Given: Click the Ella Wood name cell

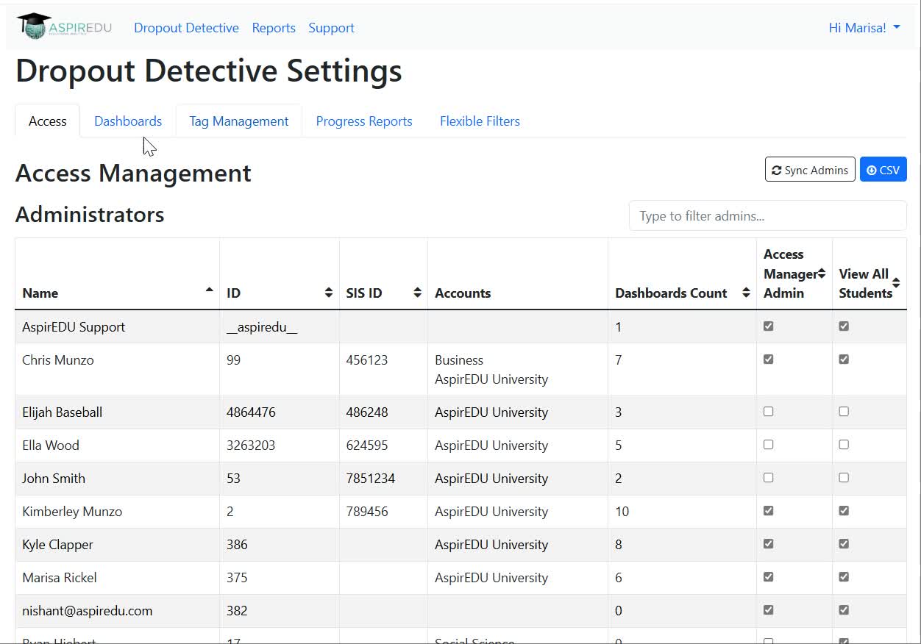Looking at the screenshot, I should click(117, 446).
